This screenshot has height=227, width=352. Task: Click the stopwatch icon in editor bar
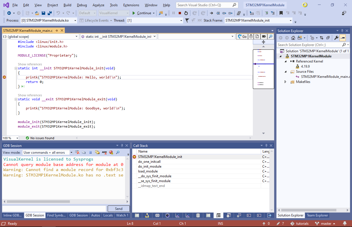[251, 36]
